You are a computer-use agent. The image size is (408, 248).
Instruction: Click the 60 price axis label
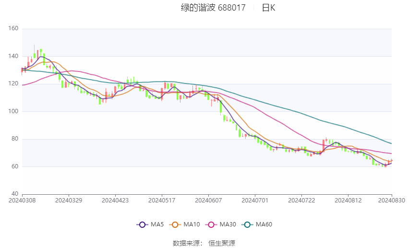tap(15, 166)
